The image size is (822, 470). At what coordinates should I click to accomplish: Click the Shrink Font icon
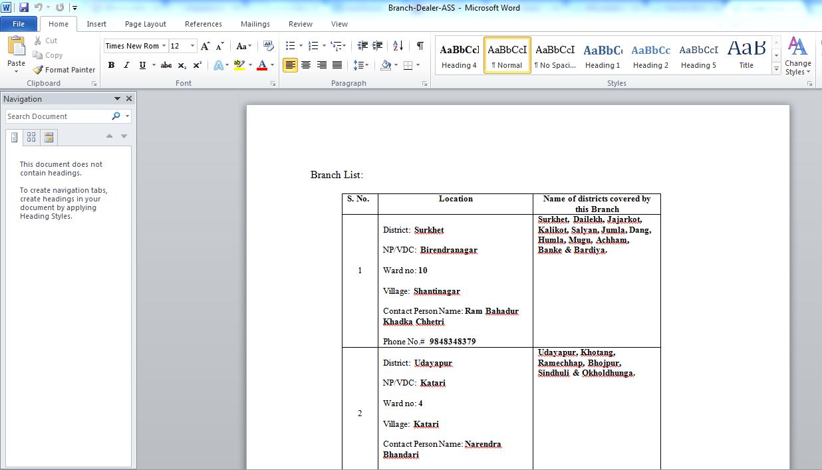click(220, 46)
